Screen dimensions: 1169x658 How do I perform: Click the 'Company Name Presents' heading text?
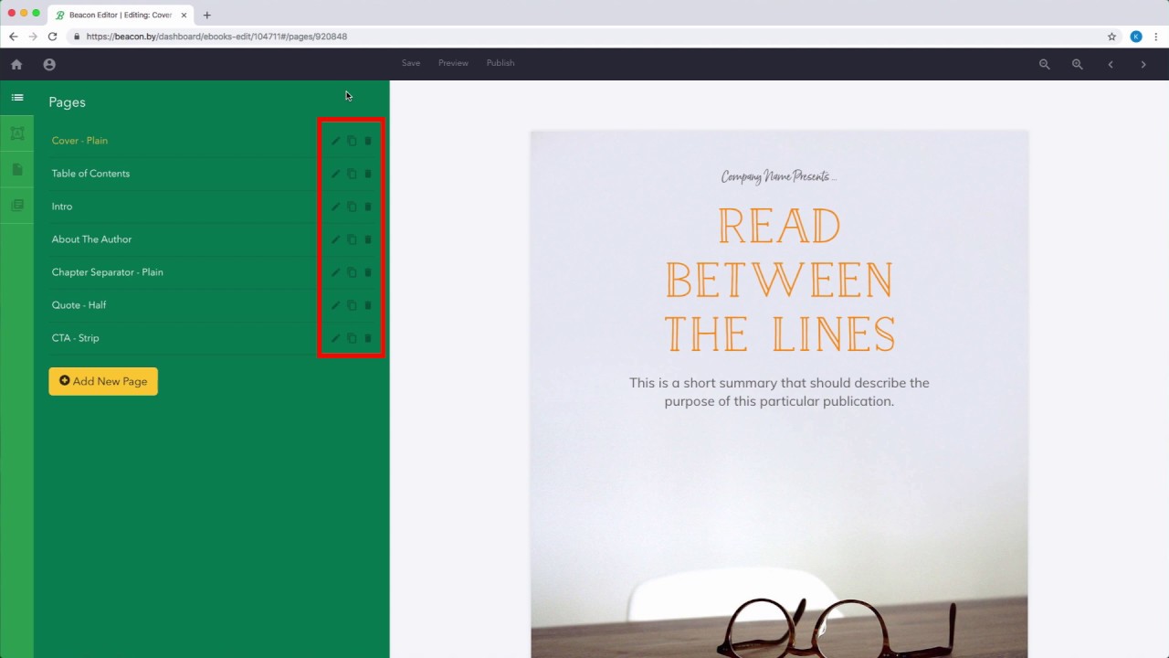tap(779, 176)
